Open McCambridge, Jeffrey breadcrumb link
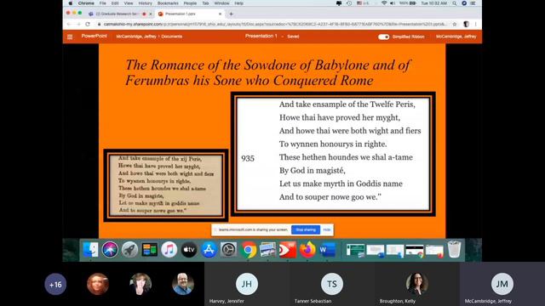The image size is (545, 306). click(136, 37)
